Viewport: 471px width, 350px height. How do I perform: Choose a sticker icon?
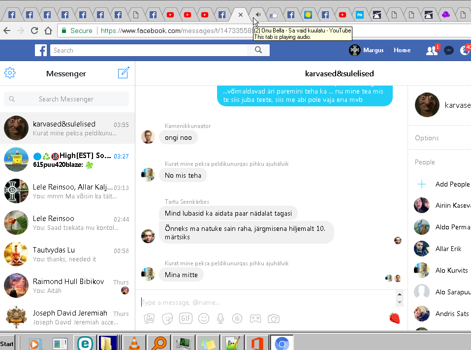(167, 318)
